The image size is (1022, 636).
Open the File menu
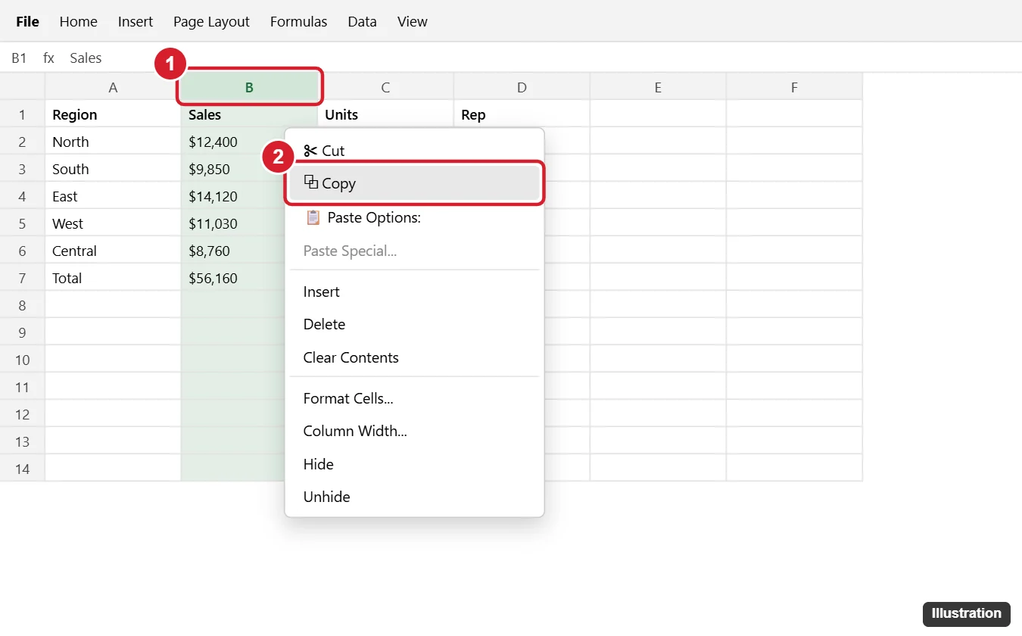pos(27,22)
